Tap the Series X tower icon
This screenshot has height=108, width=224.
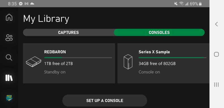coord(128,62)
